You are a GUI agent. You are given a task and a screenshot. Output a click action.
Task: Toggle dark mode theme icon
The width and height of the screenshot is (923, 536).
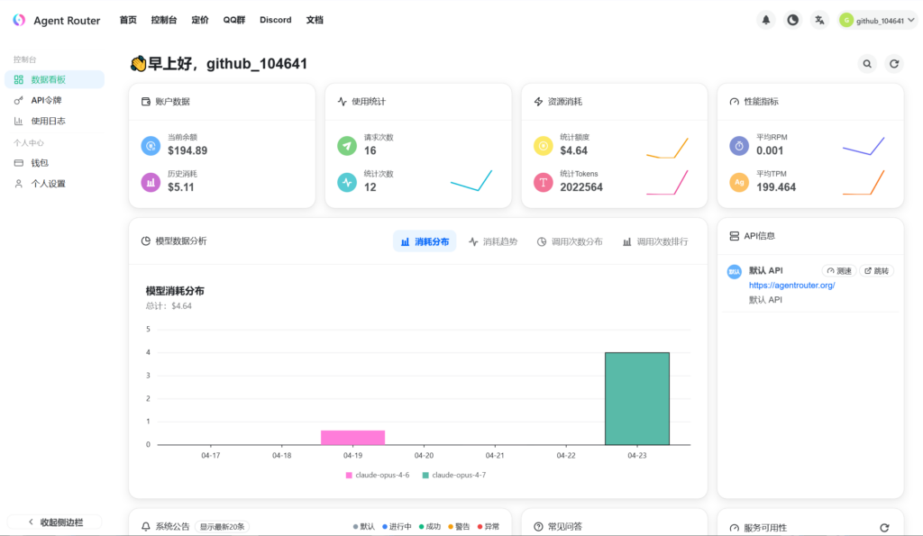tap(792, 20)
